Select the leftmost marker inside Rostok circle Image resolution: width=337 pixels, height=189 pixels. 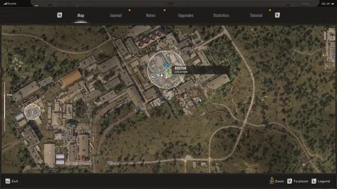[153, 77]
